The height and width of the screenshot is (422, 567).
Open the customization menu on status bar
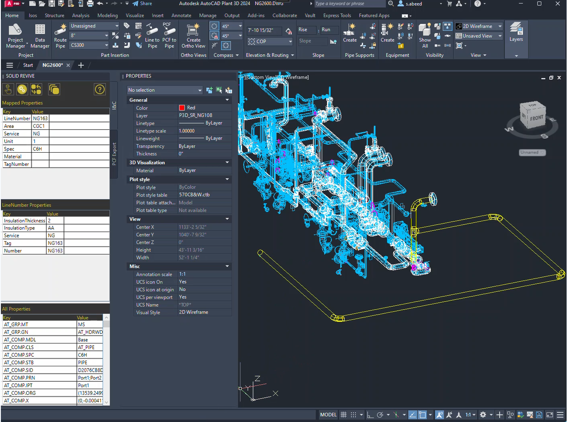click(560, 415)
